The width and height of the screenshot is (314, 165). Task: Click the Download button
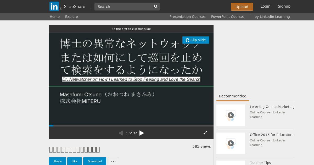pyautogui.click(x=95, y=161)
